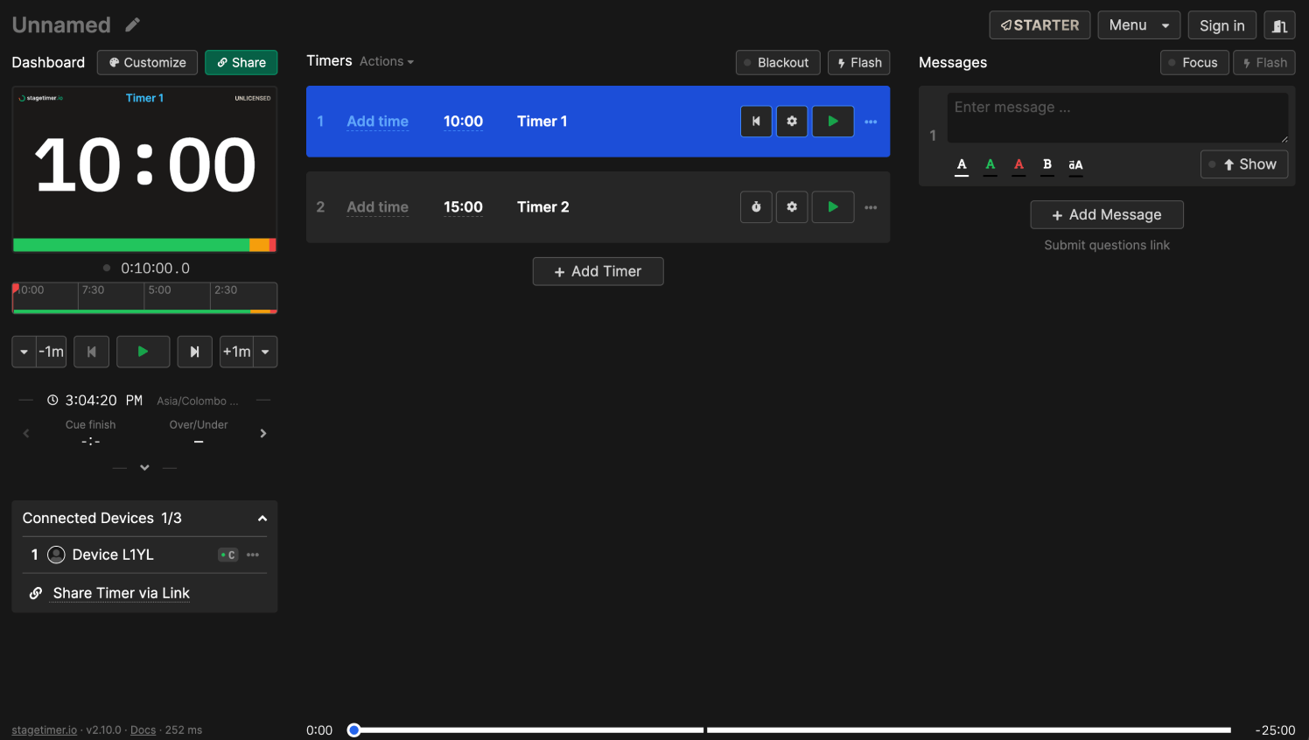Viewport: 1309px width, 740px height.
Task: Toggle Focus mode for messages
Action: [1194, 63]
